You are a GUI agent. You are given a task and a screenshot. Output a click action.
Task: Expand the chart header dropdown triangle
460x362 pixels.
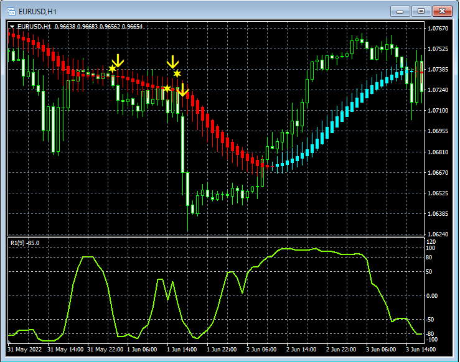(12, 27)
